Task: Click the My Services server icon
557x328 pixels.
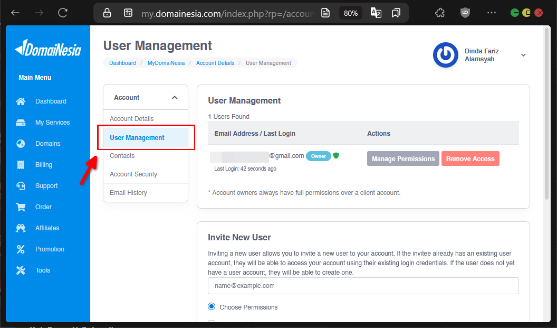Action: pyautogui.click(x=21, y=123)
